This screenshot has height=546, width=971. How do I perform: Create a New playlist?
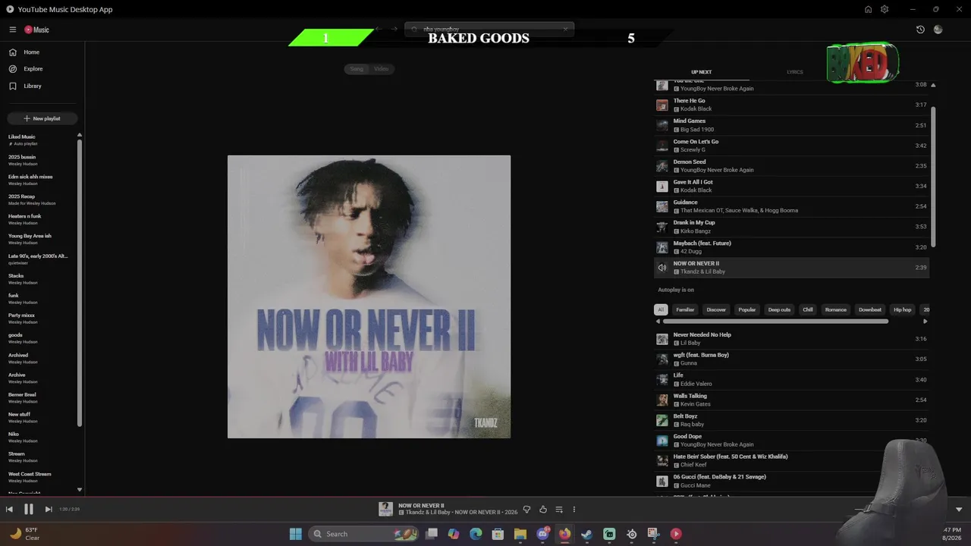(x=42, y=118)
